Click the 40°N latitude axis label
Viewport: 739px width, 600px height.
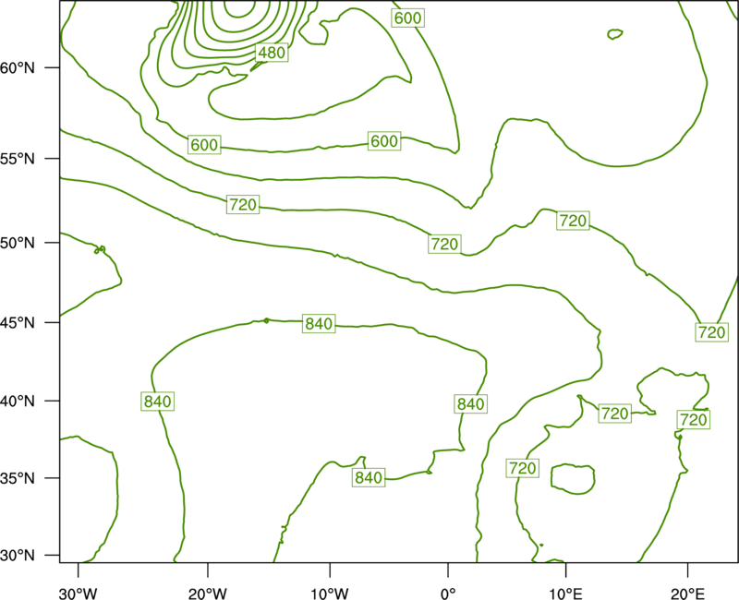coord(18,402)
